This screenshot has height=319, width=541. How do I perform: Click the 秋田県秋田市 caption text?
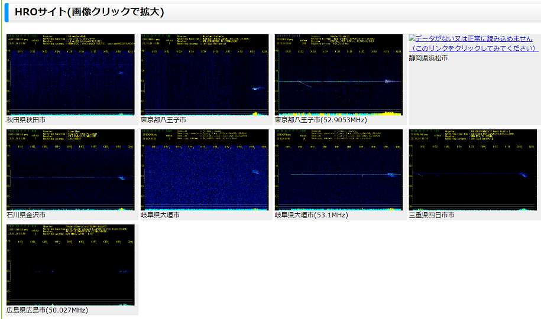click(26, 120)
